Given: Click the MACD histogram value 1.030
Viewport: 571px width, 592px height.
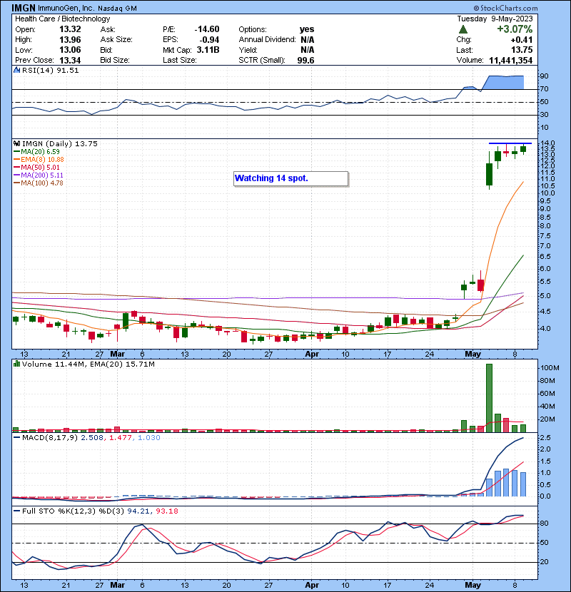Looking at the screenshot, I should (x=149, y=438).
